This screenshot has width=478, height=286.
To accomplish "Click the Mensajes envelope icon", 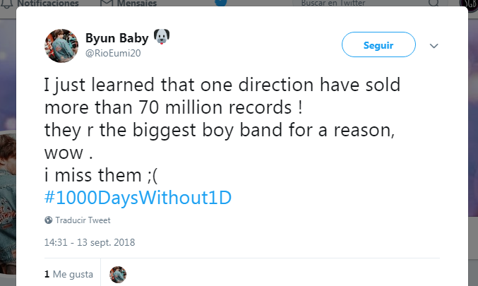I will tap(107, 3).
